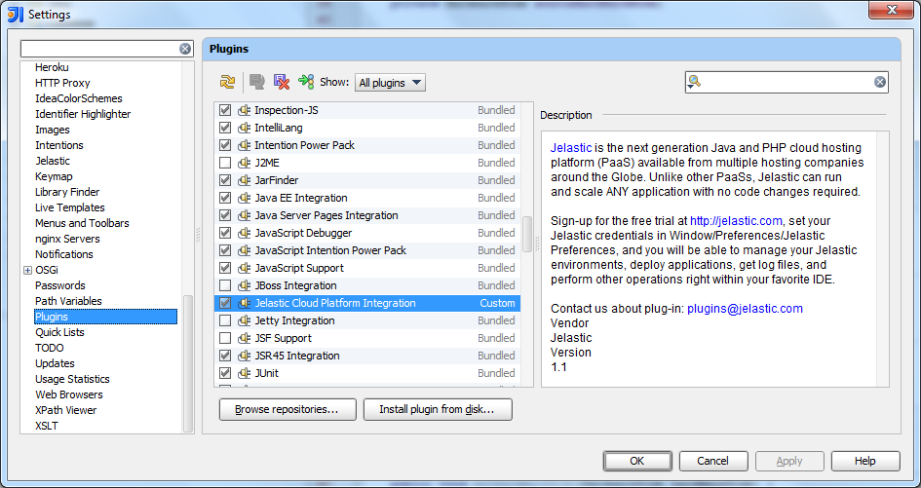Clear the settings search box
Image resolution: width=921 pixels, height=488 pixels.
click(185, 49)
